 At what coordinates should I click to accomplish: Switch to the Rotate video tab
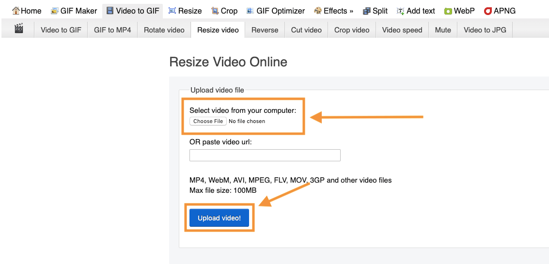point(164,30)
